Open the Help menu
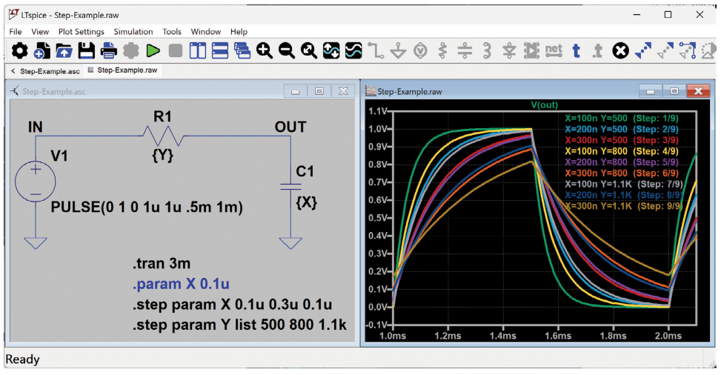 239,31
